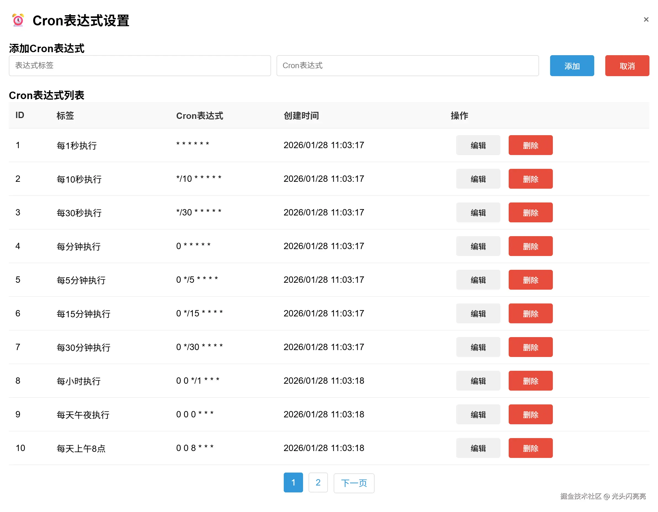Edit the 每分钟执行 expression
The height and width of the screenshot is (512, 658).
478,246
